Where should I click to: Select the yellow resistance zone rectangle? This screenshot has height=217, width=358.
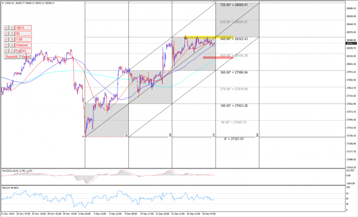pos(200,37)
